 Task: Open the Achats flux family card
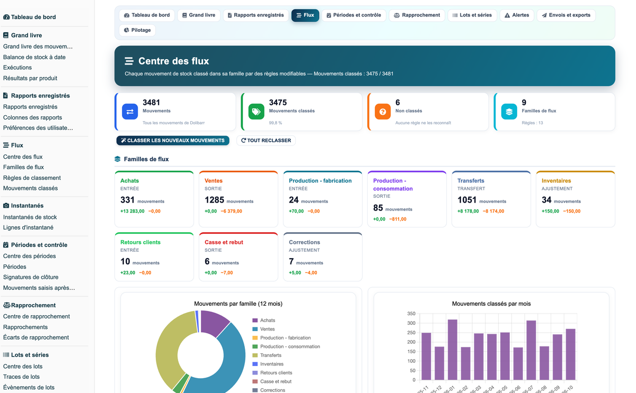click(x=154, y=199)
